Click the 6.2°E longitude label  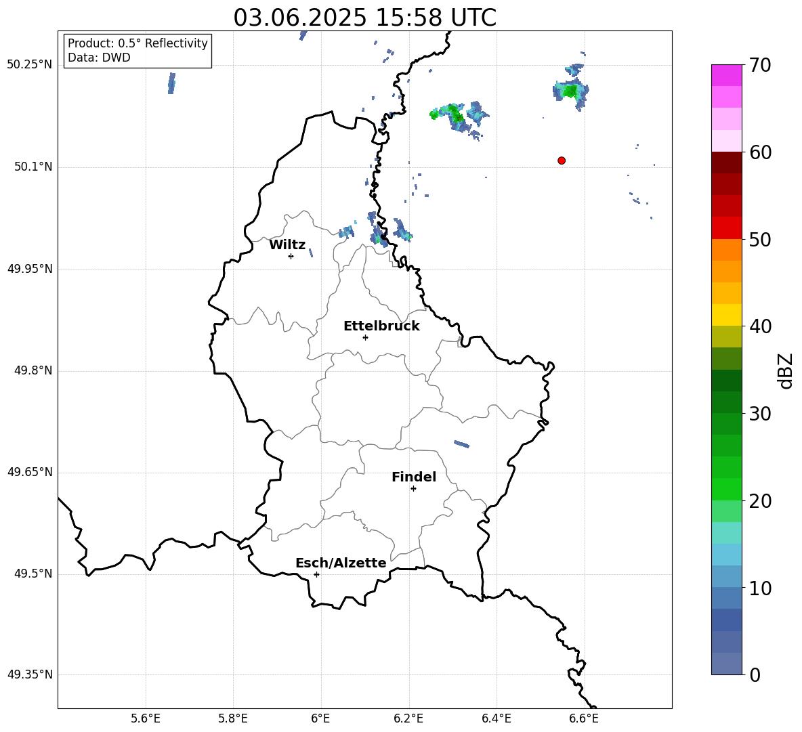coord(408,718)
